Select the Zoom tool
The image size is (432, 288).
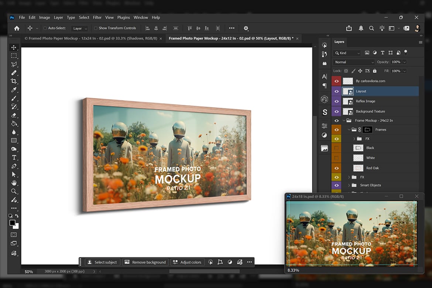[x=14, y=191]
